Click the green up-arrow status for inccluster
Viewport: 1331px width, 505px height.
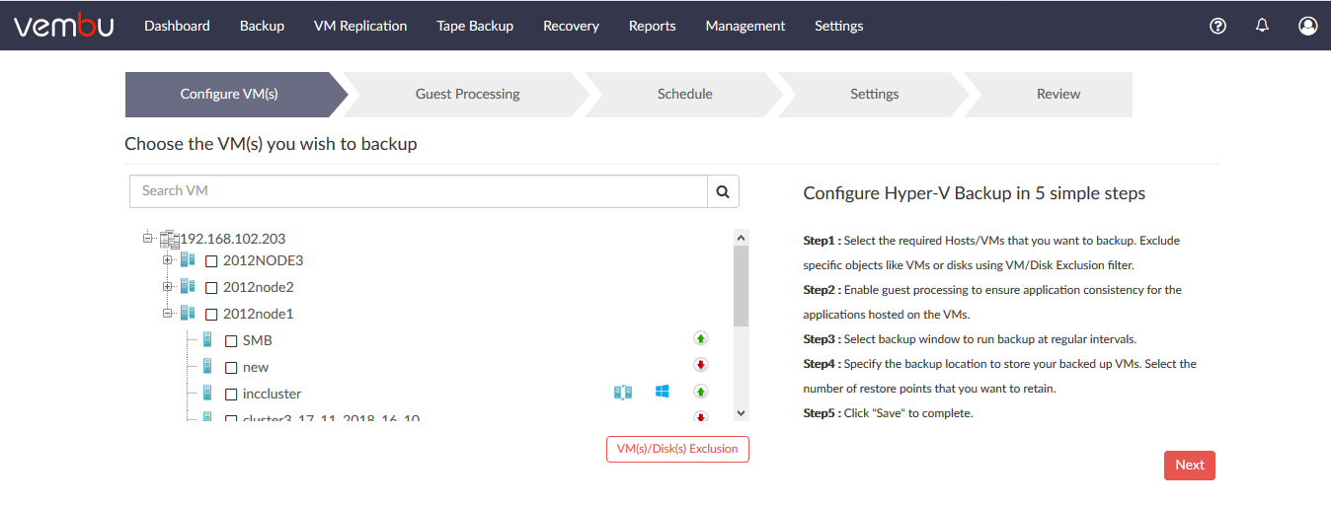[x=701, y=392]
